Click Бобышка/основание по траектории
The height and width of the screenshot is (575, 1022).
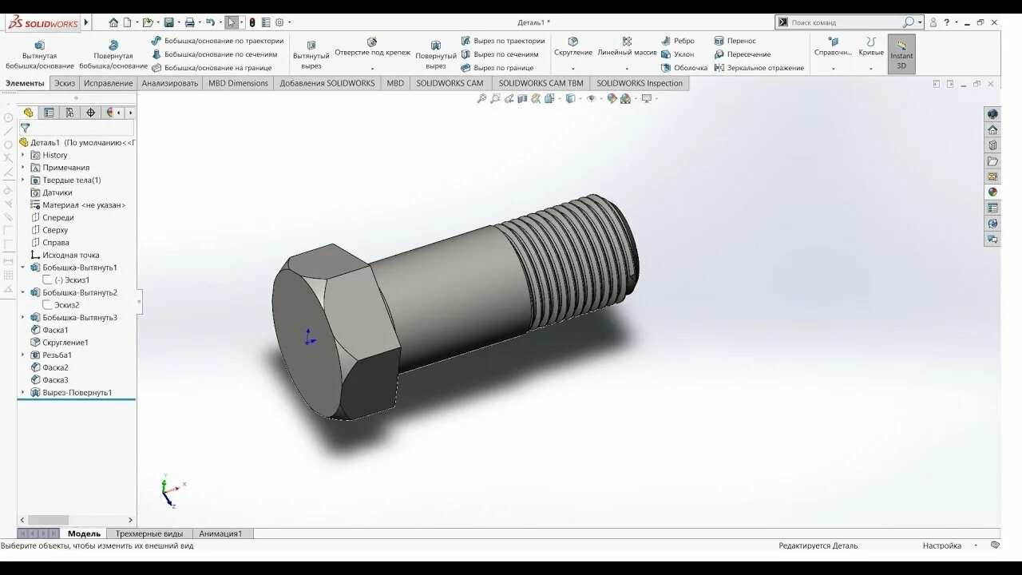pyautogui.click(x=217, y=41)
